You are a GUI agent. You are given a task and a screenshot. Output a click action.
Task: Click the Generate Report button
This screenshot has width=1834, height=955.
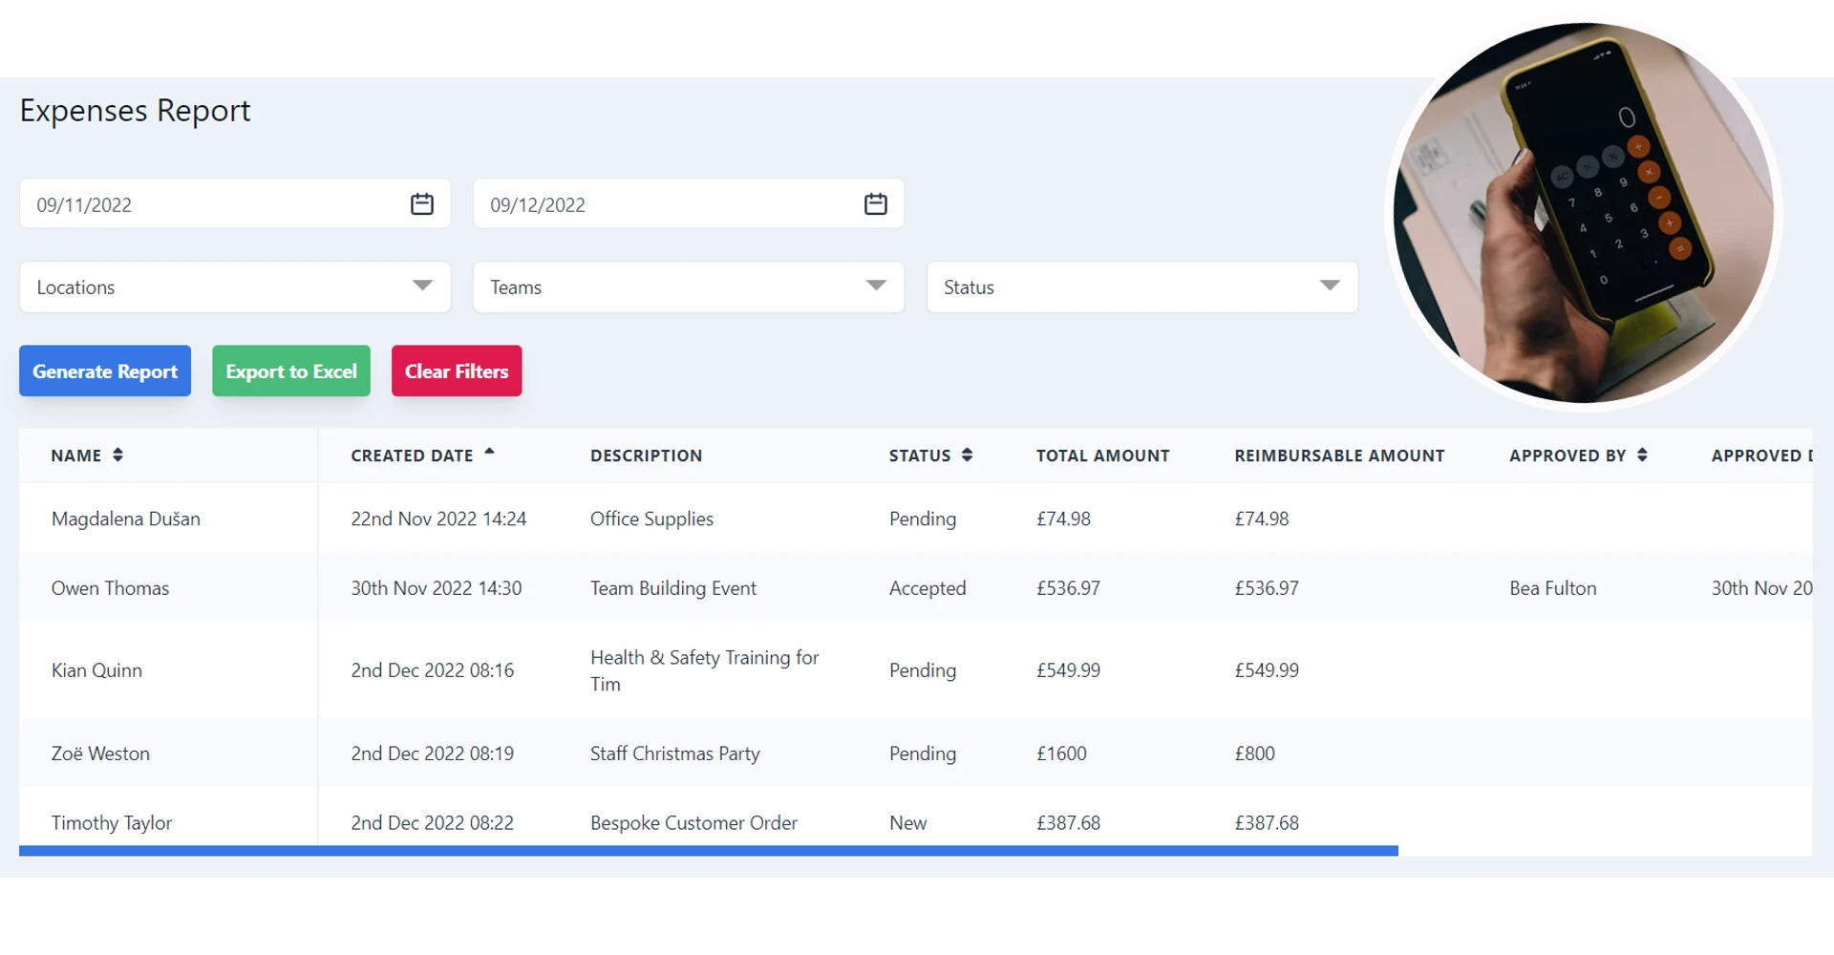point(104,371)
